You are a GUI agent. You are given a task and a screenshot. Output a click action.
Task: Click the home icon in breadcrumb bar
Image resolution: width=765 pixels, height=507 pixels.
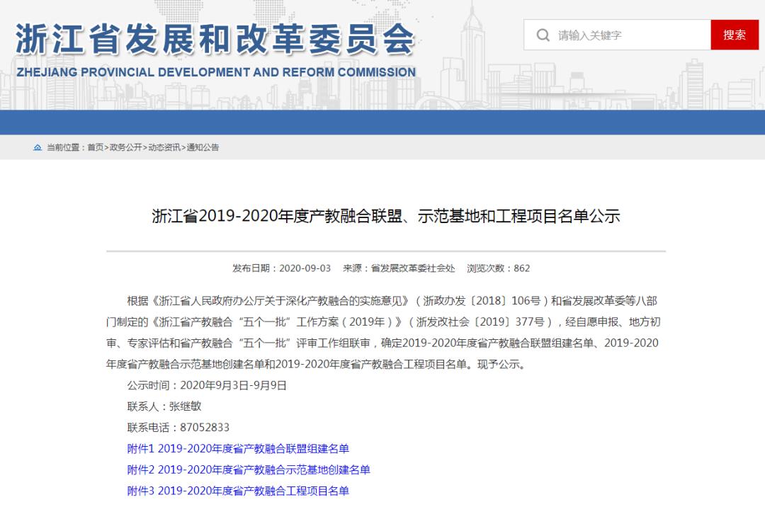[38, 147]
